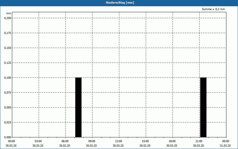The width and height of the screenshot is (238, 149).
Task: Click the 15:00 time label
Action: (x=145, y=141)
